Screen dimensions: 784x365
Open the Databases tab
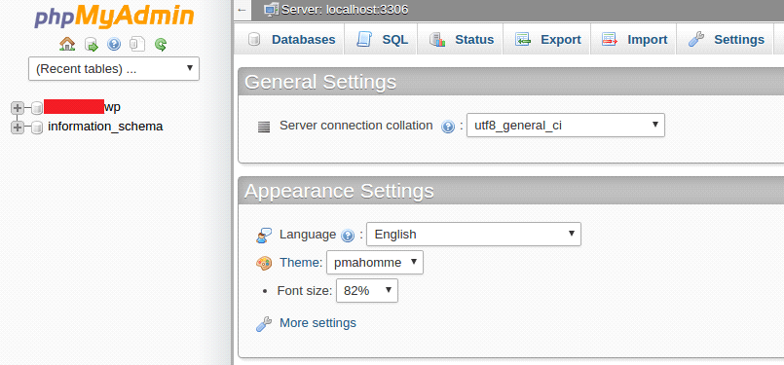(x=289, y=40)
